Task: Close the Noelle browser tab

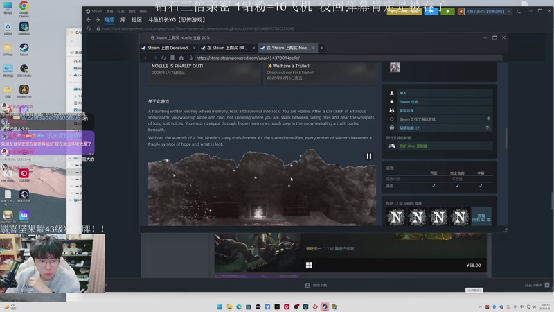Action: [x=314, y=48]
